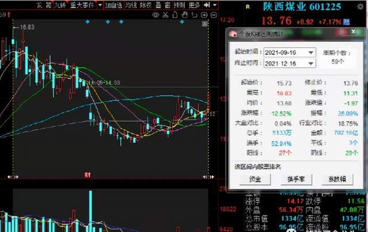Screen dimensions: 368x232
Task: Click the 最高 value 16.83 in the dialog
Action: click(284, 93)
